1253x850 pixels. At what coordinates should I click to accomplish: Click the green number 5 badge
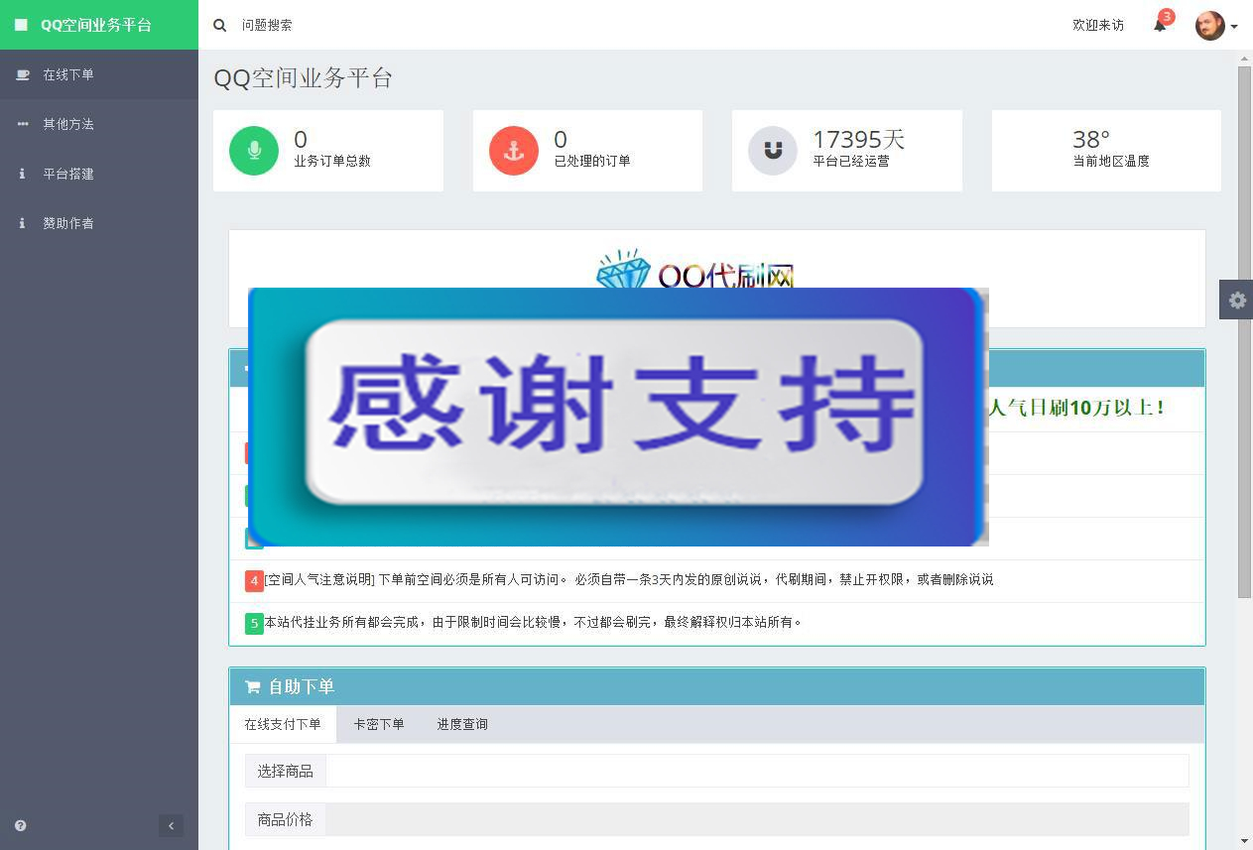point(254,623)
